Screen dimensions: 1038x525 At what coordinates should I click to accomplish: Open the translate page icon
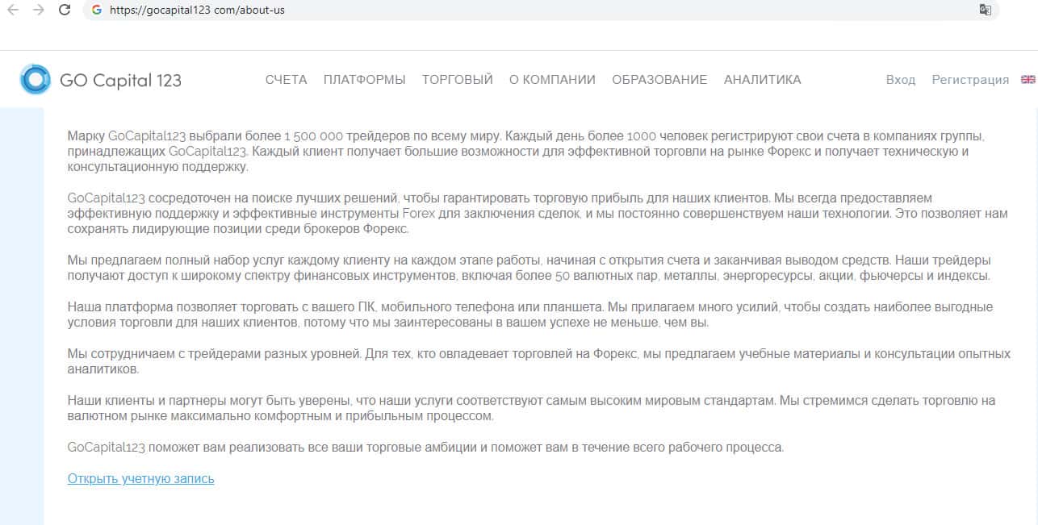[985, 10]
